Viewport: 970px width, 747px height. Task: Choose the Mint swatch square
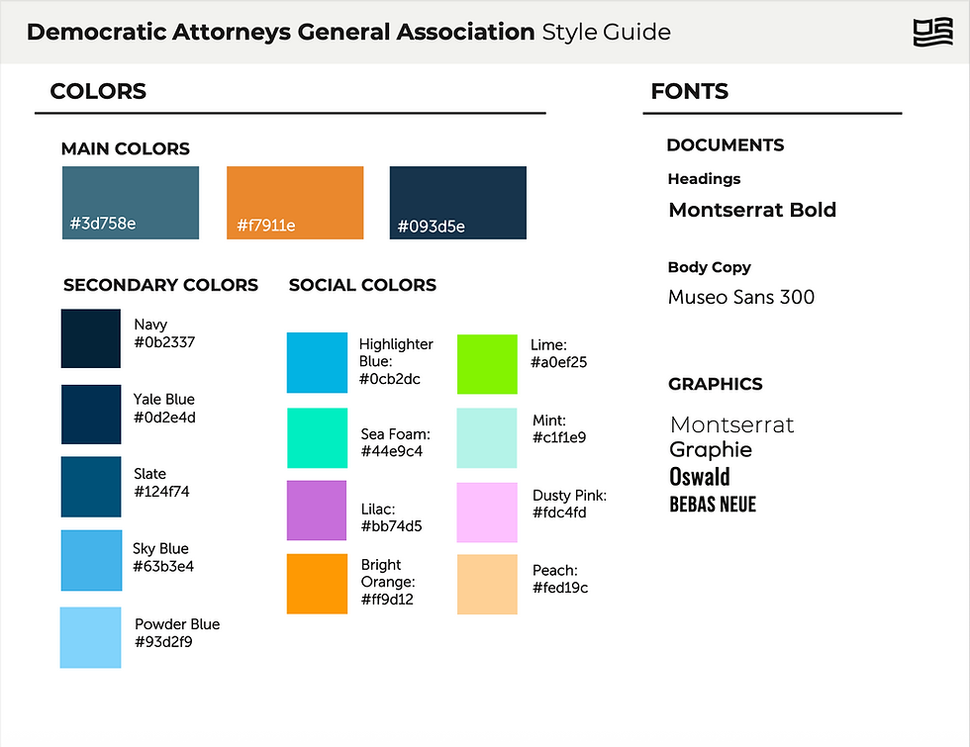[x=487, y=437]
